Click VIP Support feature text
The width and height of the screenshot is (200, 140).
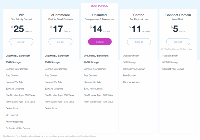pyautogui.click(x=11, y=115)
